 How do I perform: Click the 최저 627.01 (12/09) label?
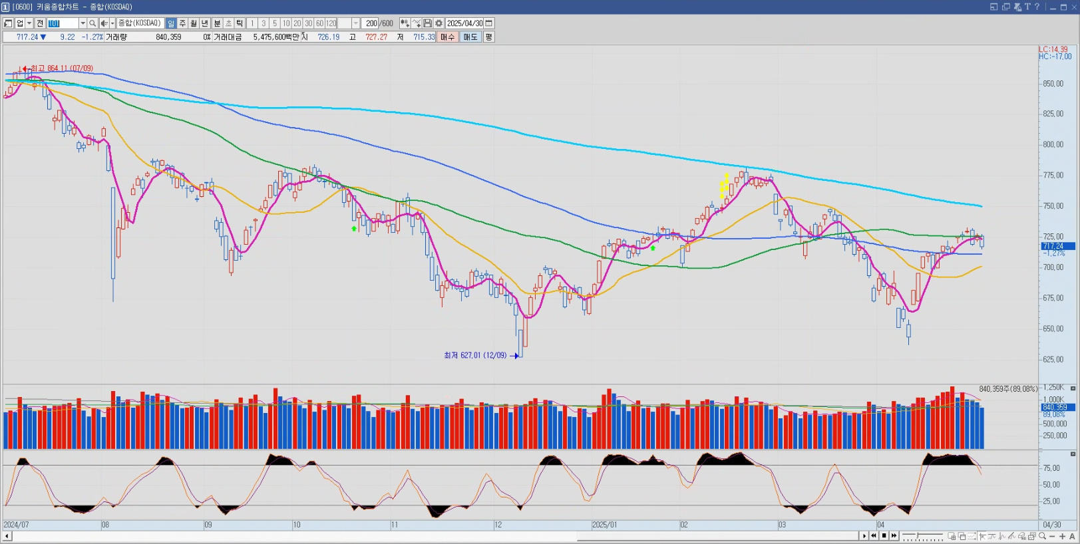point(475,355)
